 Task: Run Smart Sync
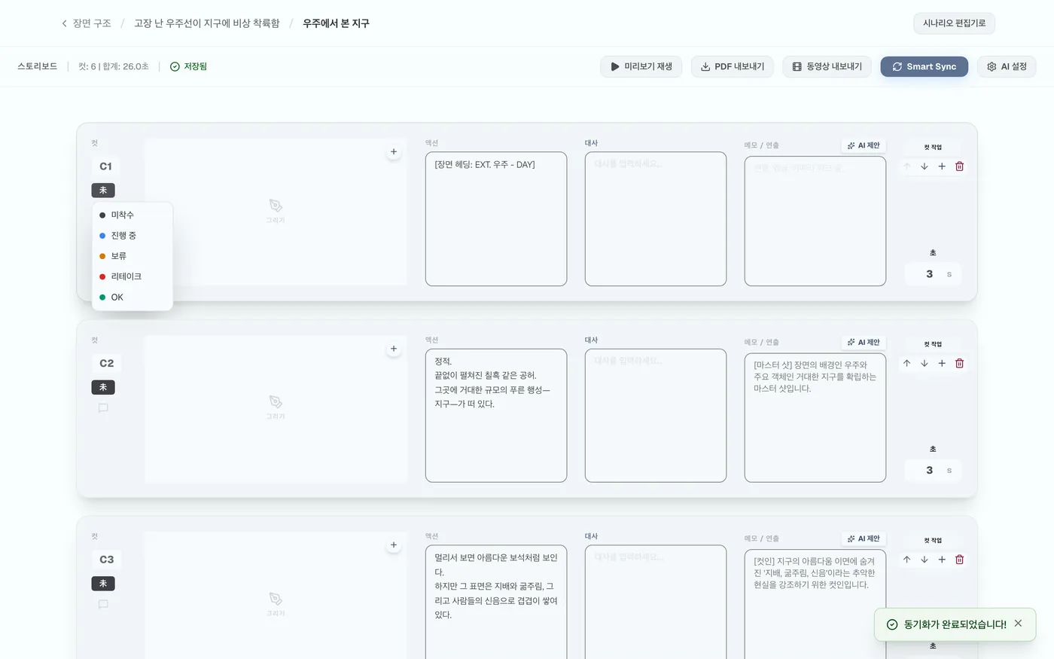click(x=924, y=66)
